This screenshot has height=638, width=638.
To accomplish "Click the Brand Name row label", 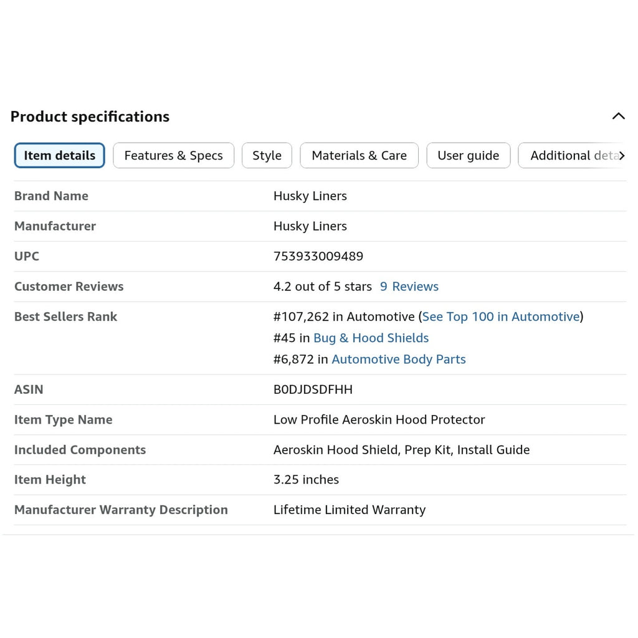I will (51, 196).
